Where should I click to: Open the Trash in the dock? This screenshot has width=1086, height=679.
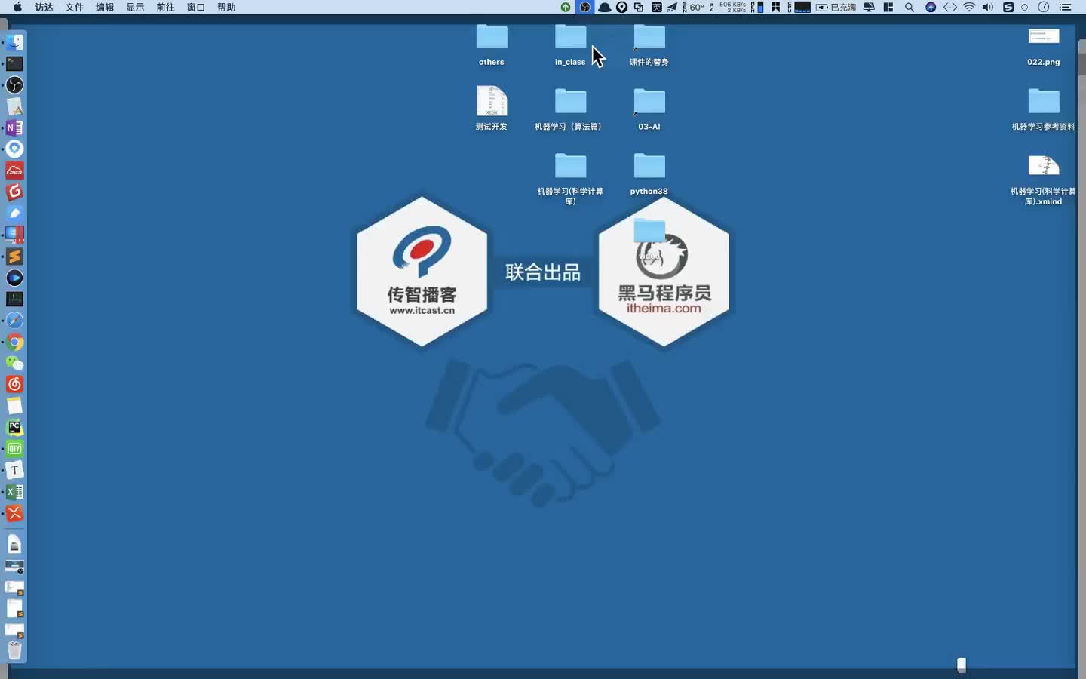pyautogui.click(x=14, y=650)
